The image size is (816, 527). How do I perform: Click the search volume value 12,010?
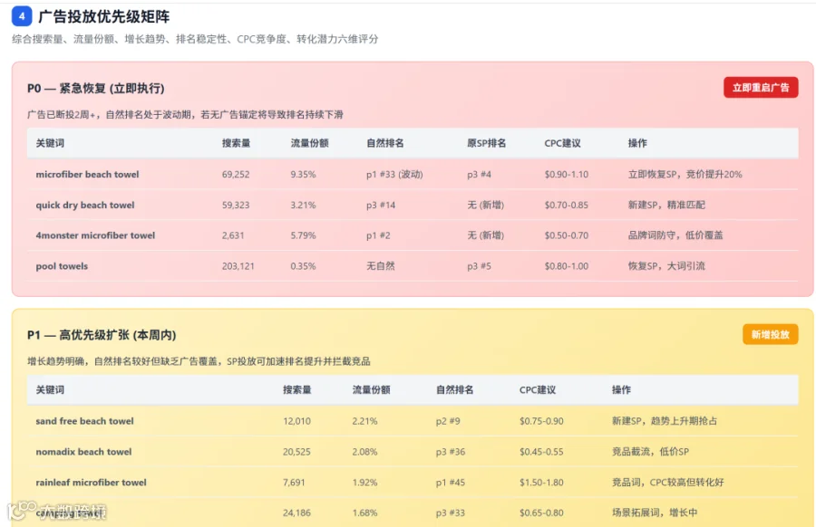pos(296,421)
